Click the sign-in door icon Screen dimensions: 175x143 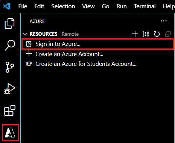[x=29, y=44]
